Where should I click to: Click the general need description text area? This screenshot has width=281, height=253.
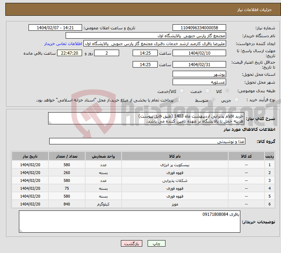(146, 118)
